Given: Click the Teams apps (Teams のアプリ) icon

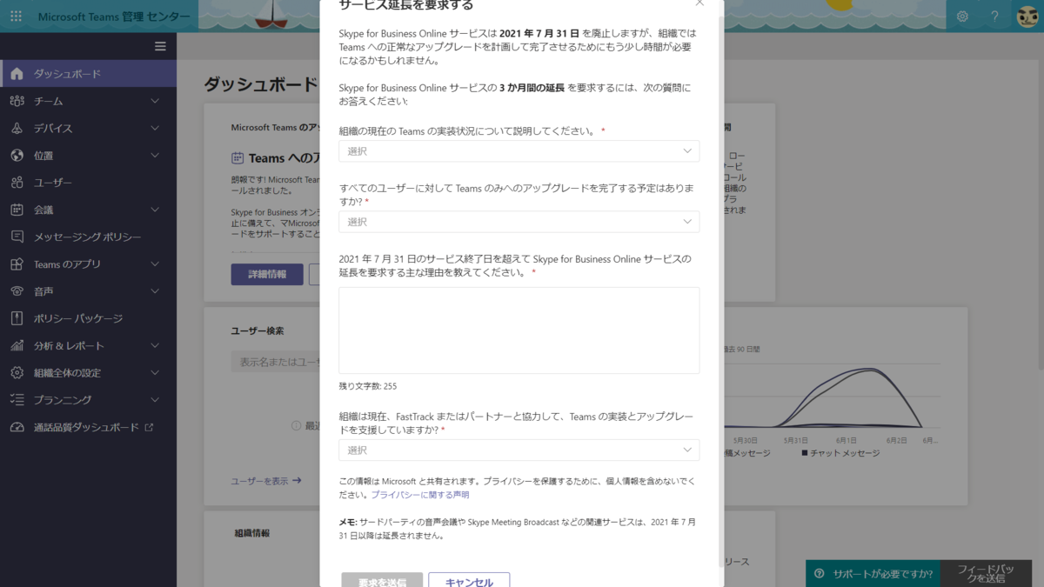Looking at the screenshot, I should (x=17, y=264).
